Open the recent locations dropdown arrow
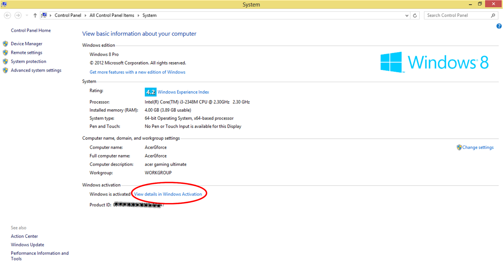The width and height of the screenshot is (503, 266). click(x=27, y=15)
